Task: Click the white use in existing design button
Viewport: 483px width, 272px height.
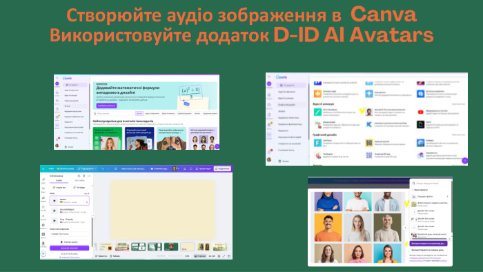Action: (x=428, y=250)
